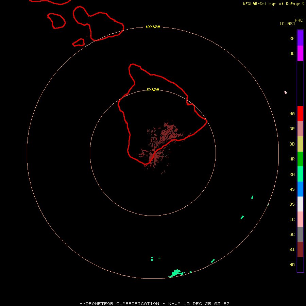Click the IC light pink legend swatch
The image size is (306, 306).
300,219
